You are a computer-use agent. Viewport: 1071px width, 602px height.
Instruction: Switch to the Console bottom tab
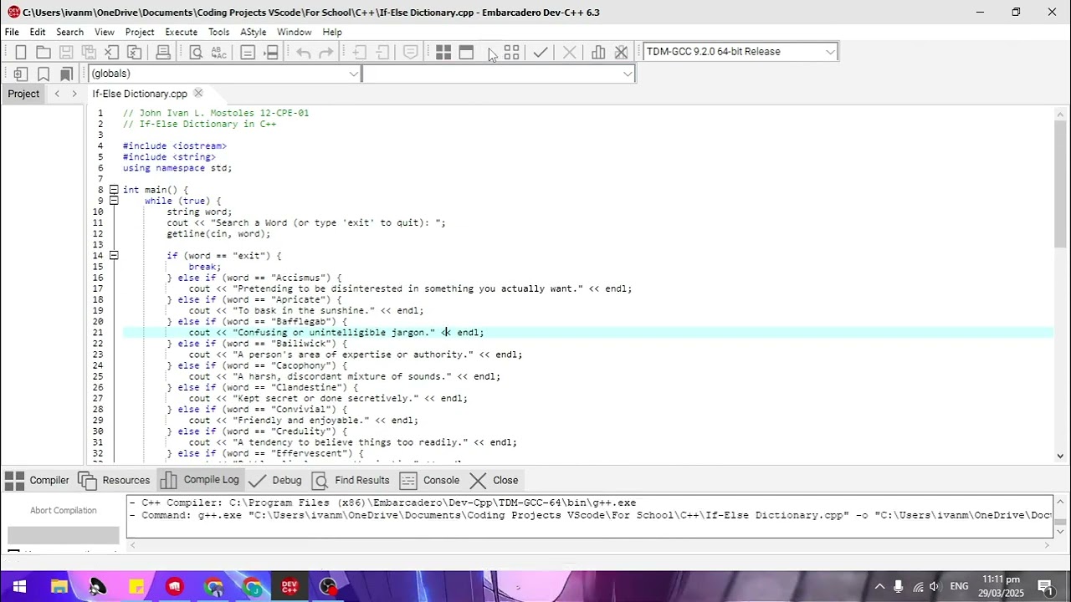430,480
